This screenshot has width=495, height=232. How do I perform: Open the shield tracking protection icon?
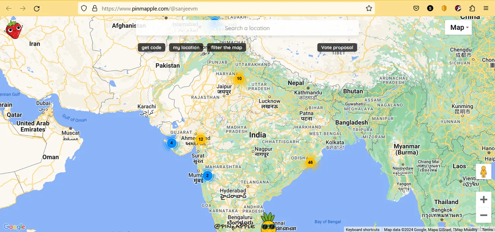pyautogui.click(x=84, y=8)
